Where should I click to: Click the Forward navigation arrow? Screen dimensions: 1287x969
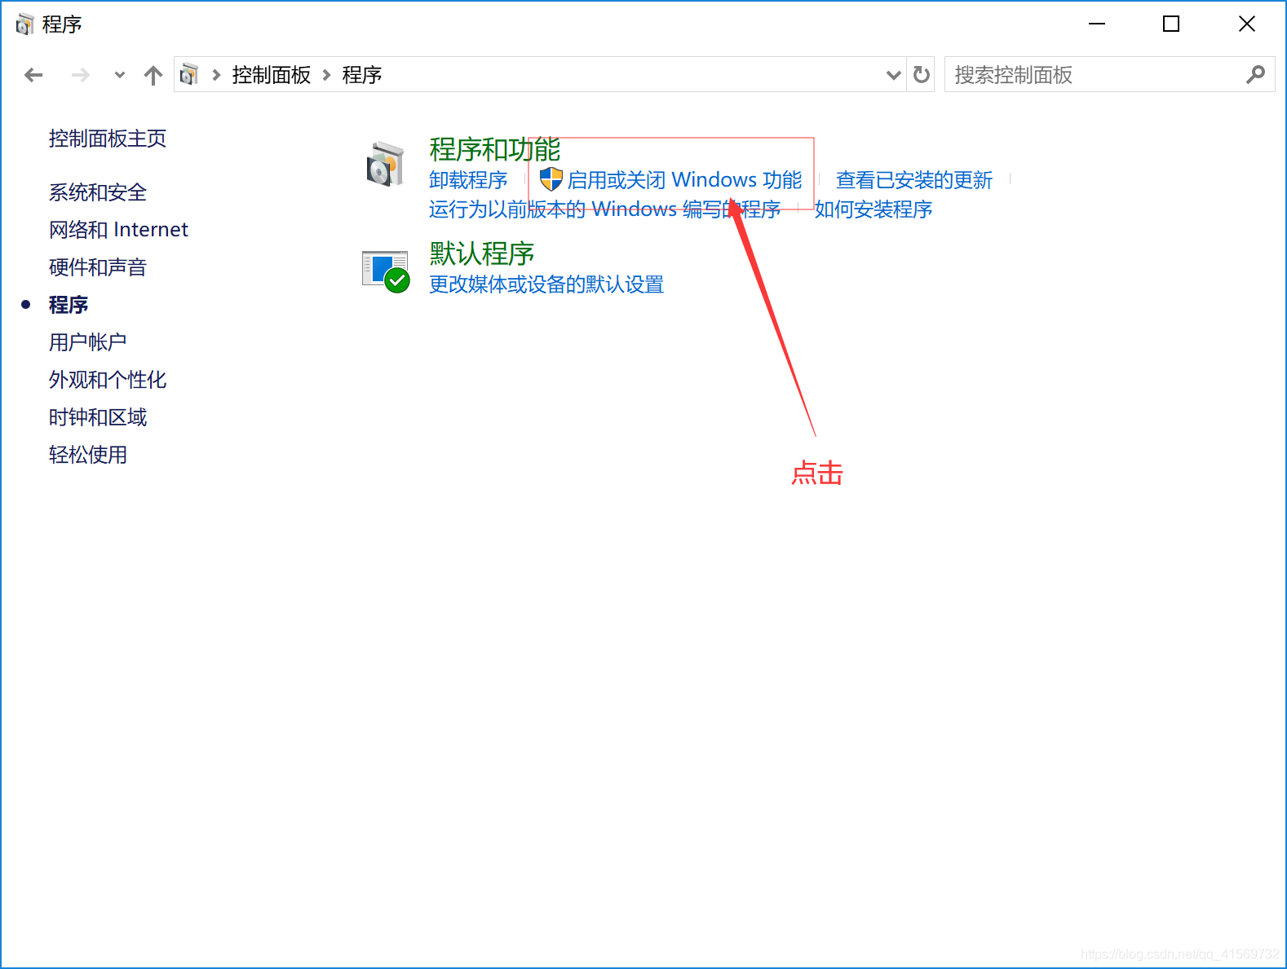(x=80, y=75)
